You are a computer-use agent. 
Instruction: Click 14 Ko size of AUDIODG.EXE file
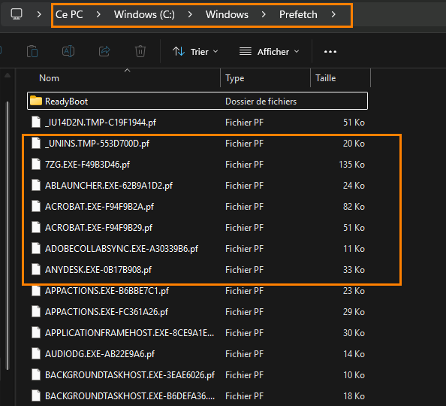tap(354, 354)
